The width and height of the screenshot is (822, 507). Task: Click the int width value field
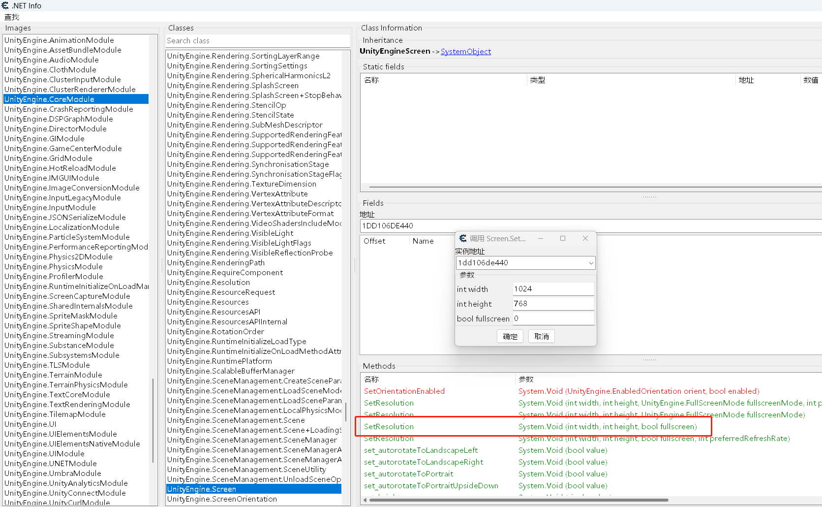pos(553,289)
